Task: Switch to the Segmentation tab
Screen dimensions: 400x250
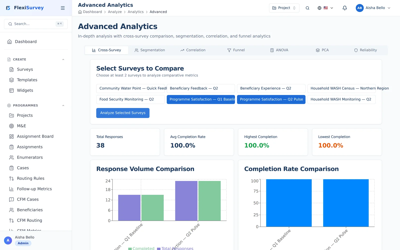Action: pos(150,50)
